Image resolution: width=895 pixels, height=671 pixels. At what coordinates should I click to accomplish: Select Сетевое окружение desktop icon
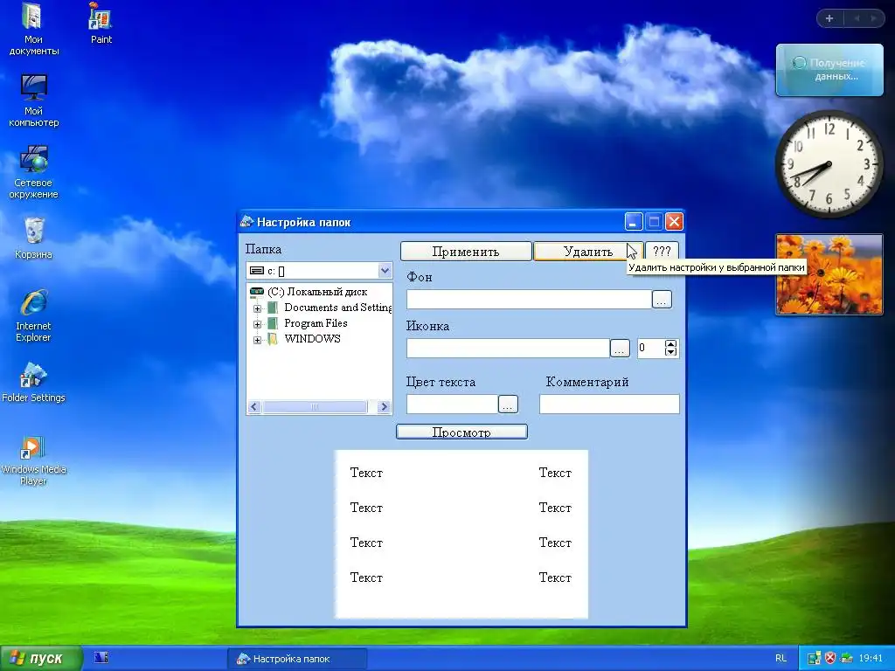(x=33, y=172)
